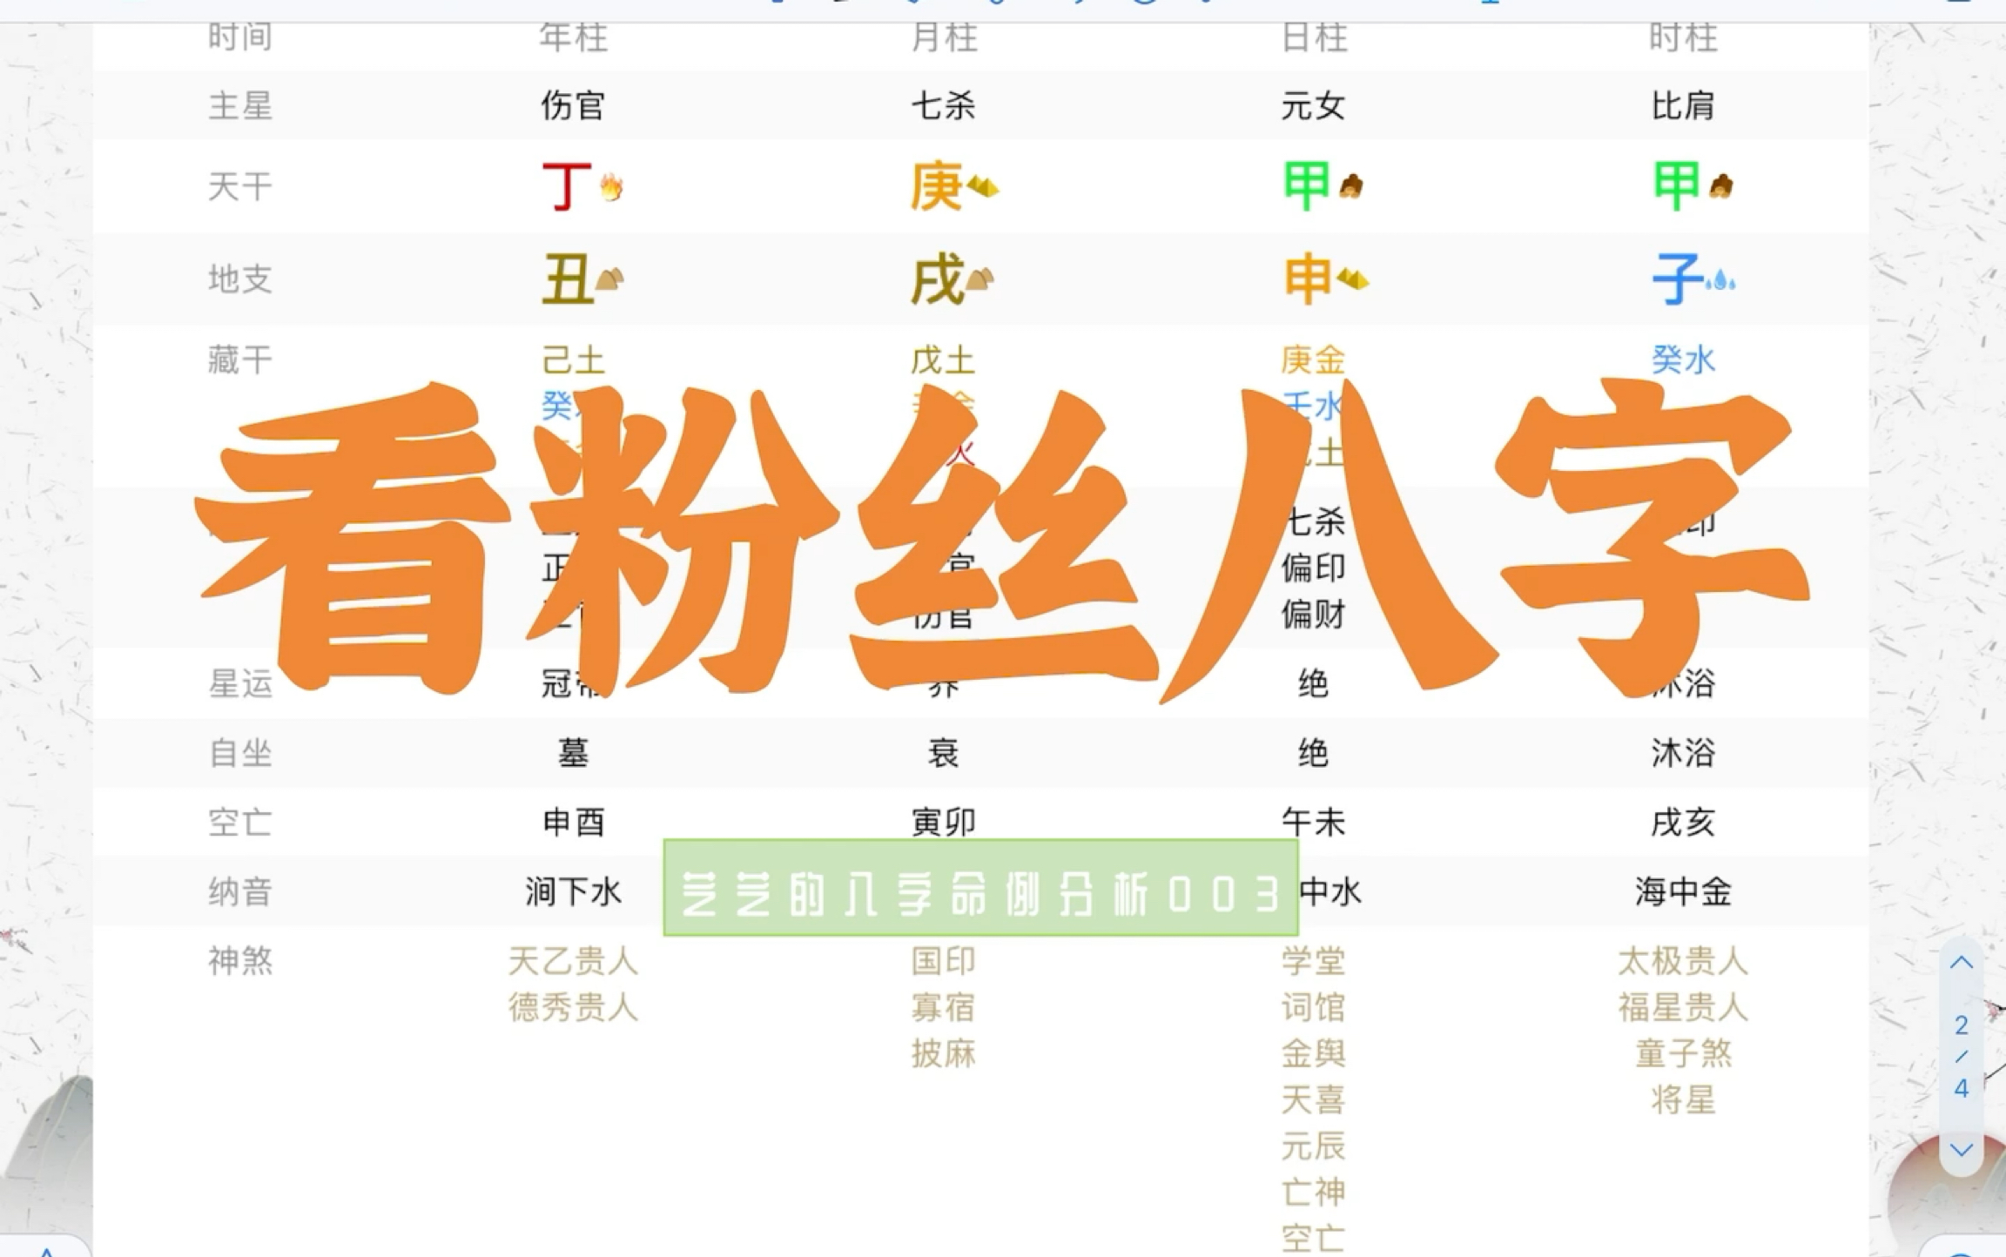
Task: Open the 德秀贵人 shensha entry
Action: coord(573,1007)
